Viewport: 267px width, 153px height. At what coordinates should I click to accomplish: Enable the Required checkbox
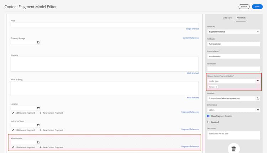pyautogui.click(x=208, y=122)
